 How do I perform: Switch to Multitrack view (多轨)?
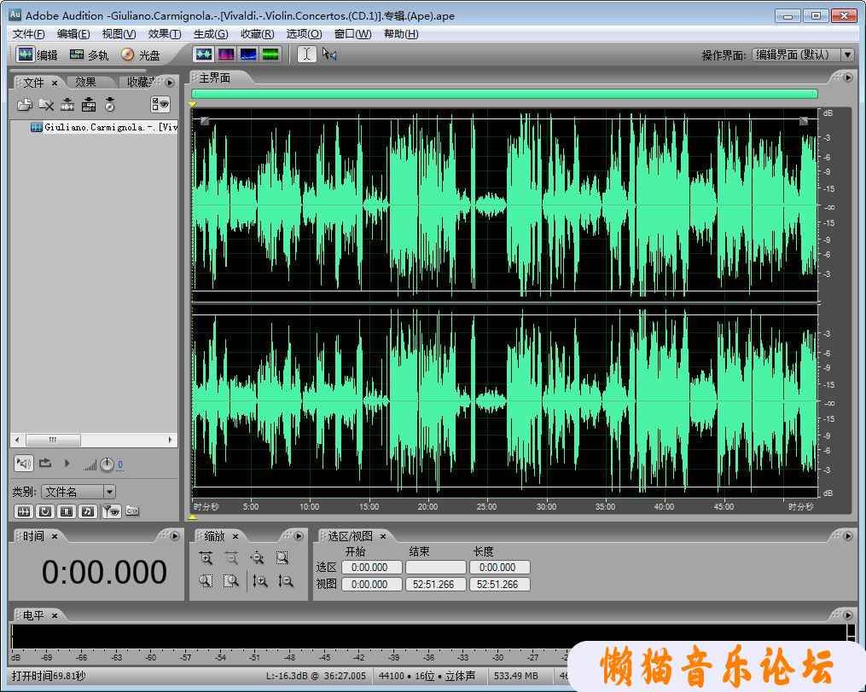tap(89, 55)
